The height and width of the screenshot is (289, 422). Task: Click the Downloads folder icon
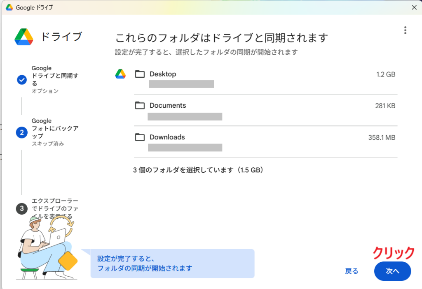click(x=140, y=137)
